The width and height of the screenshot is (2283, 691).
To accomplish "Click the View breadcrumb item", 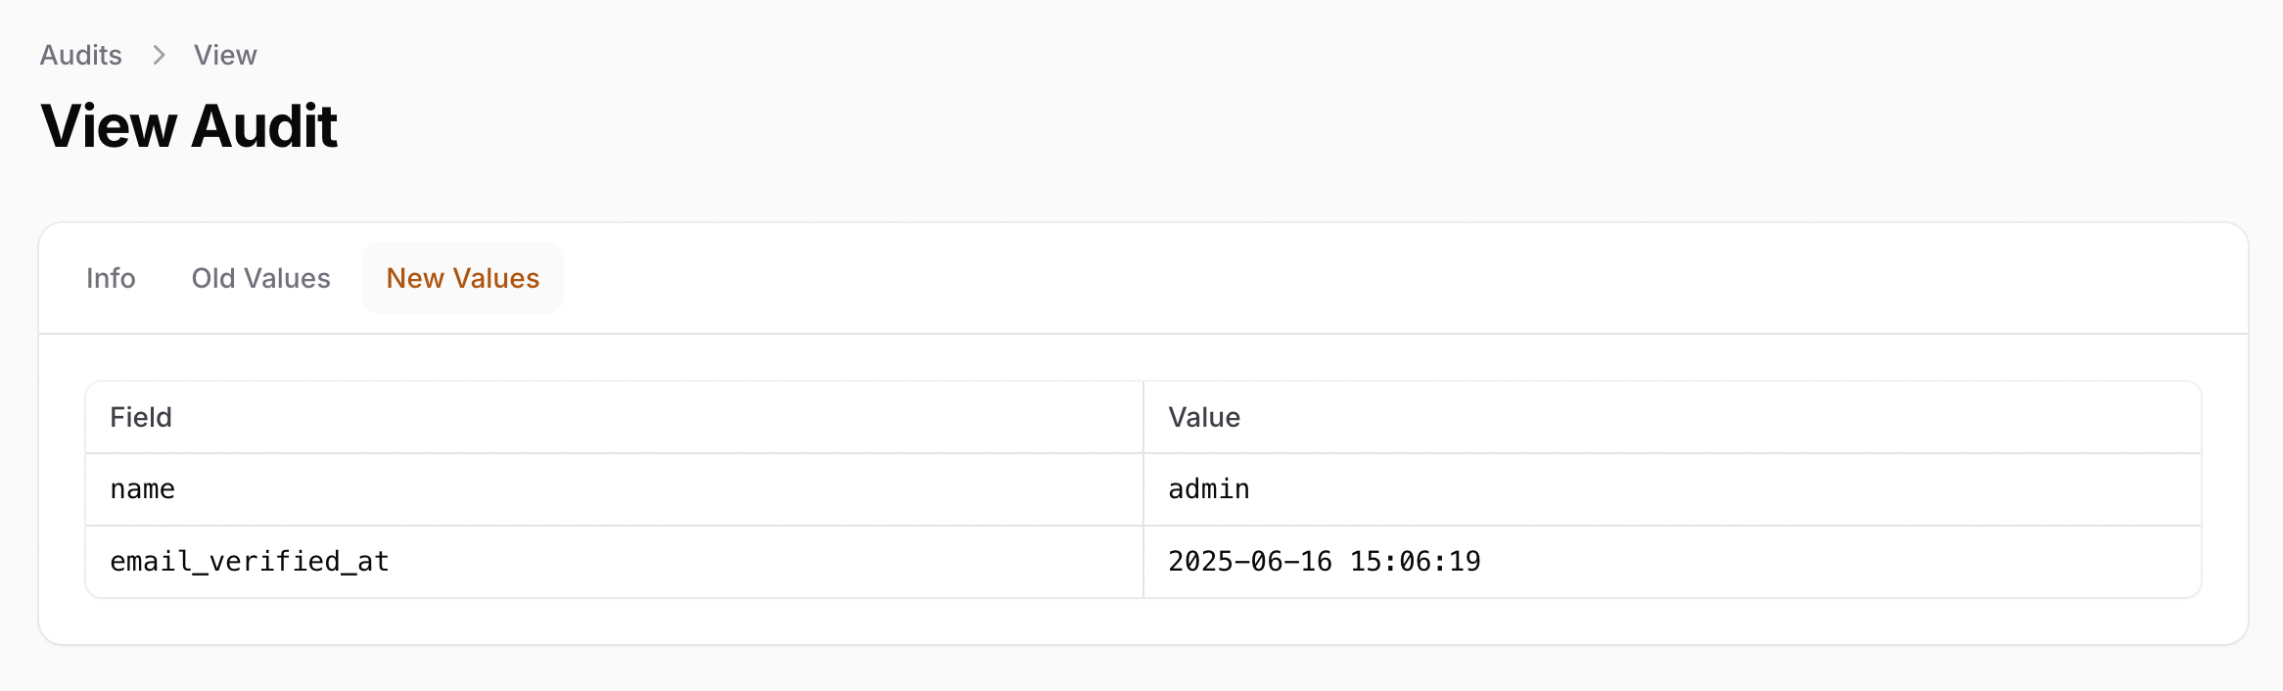I will (224, 55).
